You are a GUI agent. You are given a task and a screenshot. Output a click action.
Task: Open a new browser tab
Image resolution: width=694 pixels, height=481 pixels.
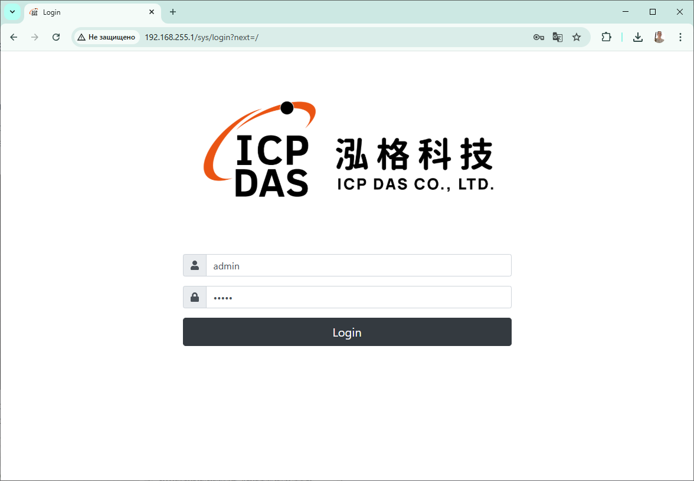(x=173, y=12)
